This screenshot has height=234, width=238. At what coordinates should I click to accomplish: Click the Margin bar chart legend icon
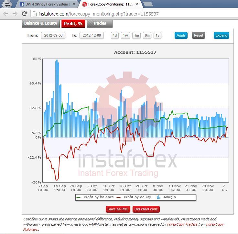(x=158, y=197)
